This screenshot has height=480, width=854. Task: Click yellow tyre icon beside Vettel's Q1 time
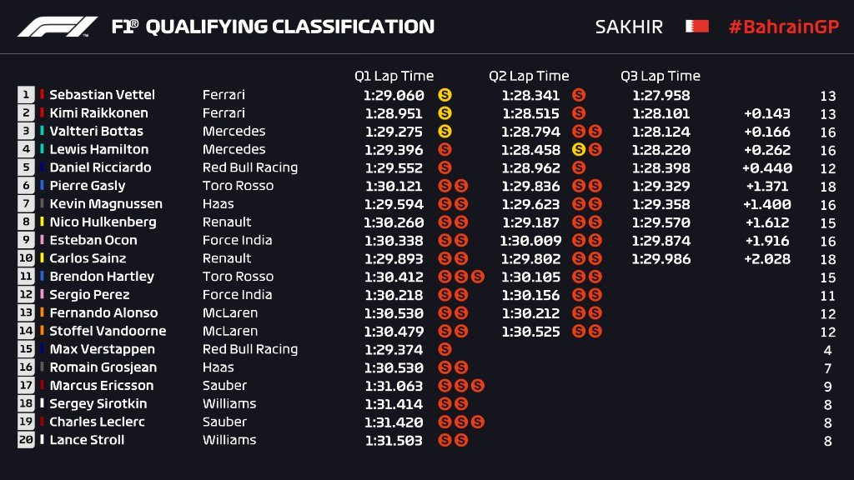click(445, 95)
